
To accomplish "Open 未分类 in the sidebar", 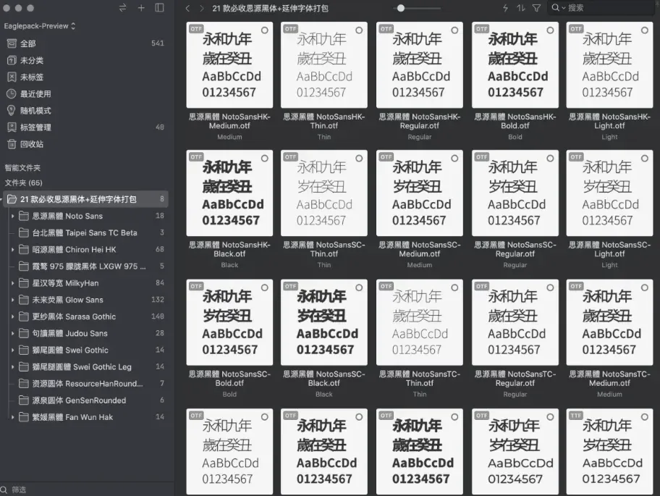I will (85, 60).
